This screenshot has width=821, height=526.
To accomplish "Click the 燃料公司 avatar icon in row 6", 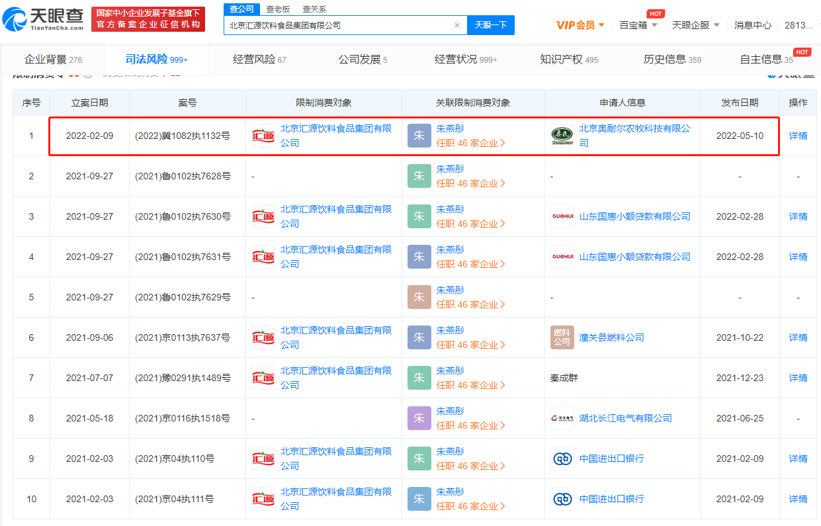I will (x=562, y=337).
